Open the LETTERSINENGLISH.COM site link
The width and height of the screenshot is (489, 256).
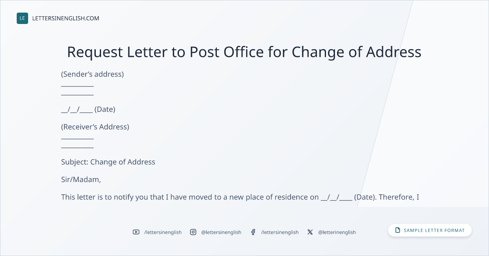tap(66, 18)
